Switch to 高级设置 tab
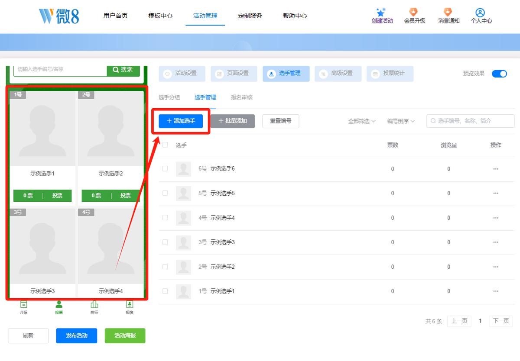 [338, 74]
